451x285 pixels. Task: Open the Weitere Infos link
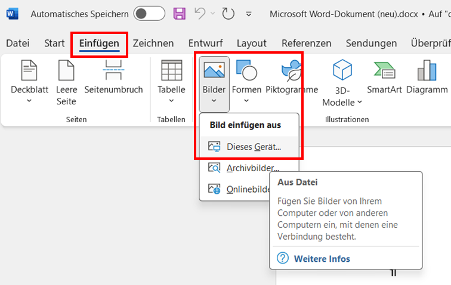coord(322,259)
